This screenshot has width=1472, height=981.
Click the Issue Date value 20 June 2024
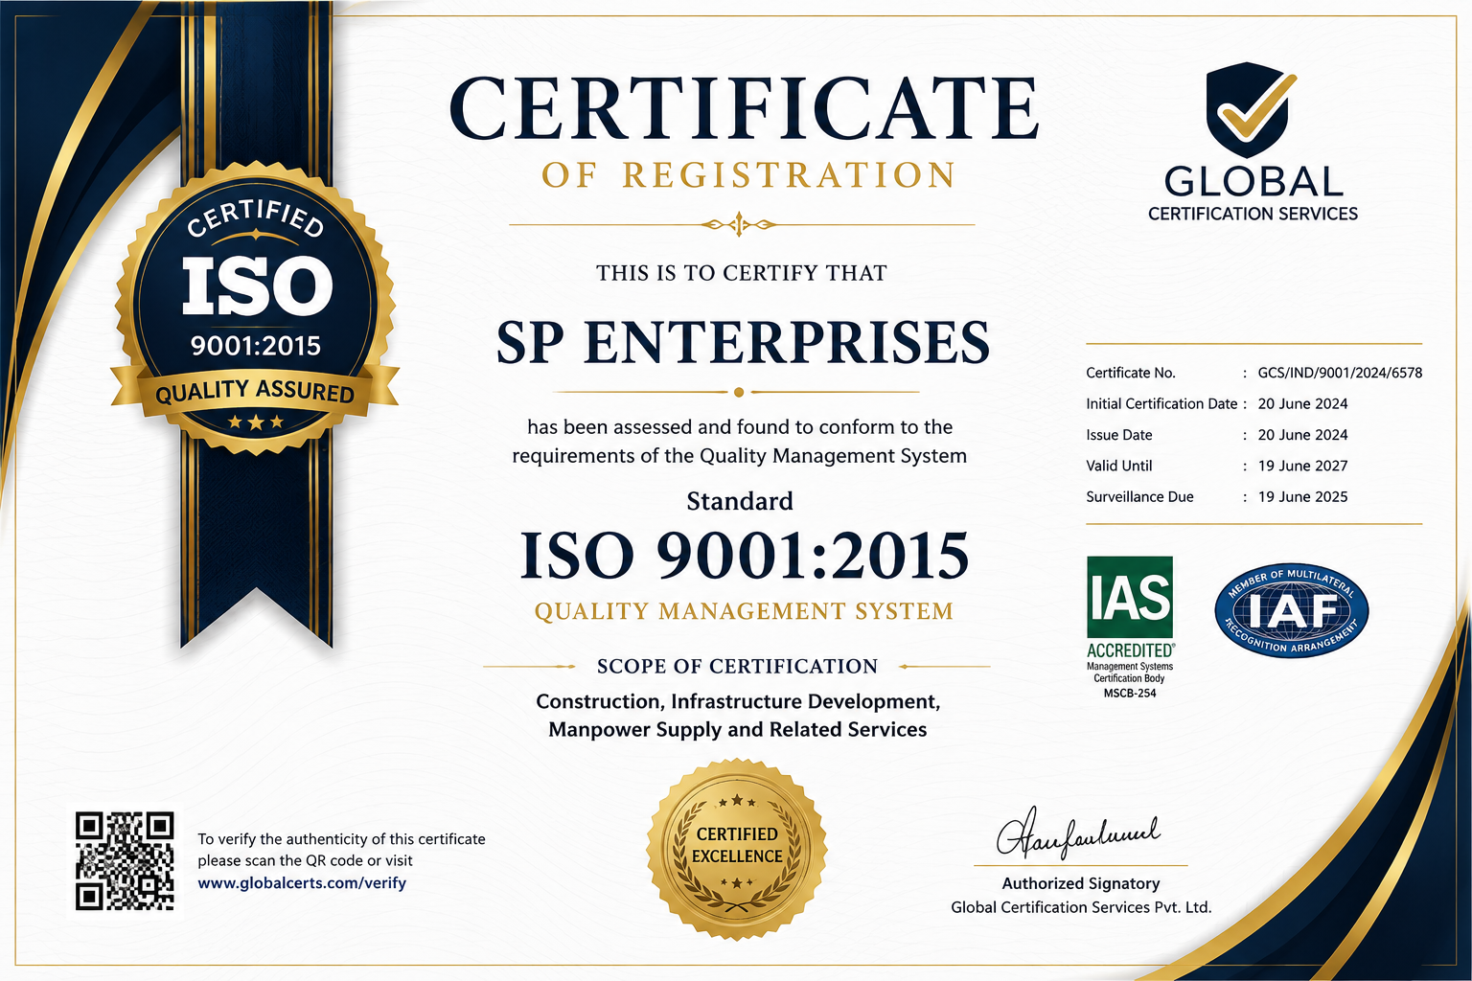pos(1302,435)
